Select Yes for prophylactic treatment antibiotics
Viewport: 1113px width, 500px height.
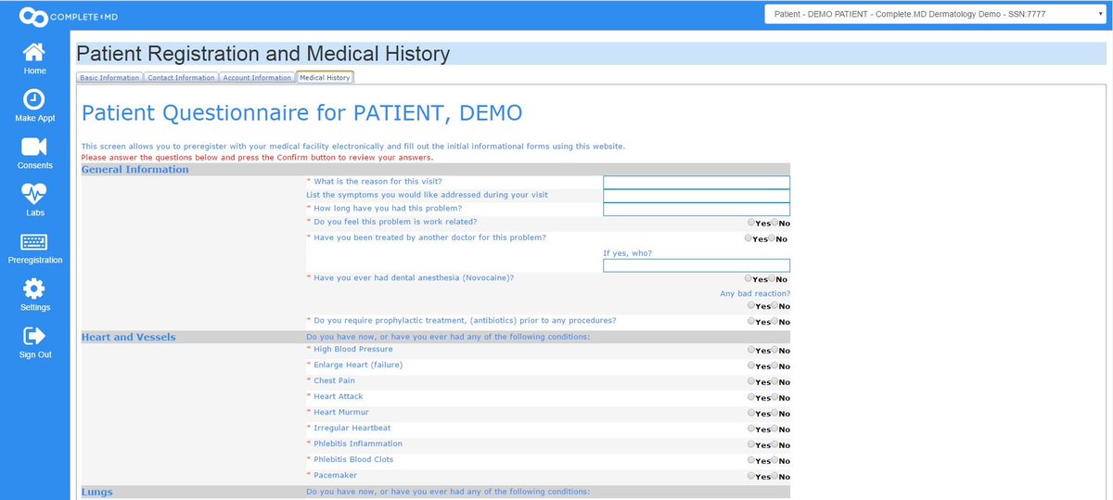[x=751, y=321]
